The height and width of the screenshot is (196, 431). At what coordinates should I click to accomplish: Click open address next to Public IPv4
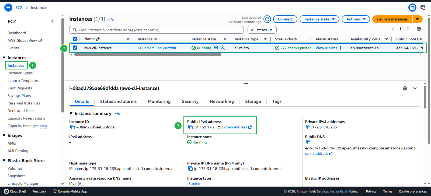(x=238, y=127)
